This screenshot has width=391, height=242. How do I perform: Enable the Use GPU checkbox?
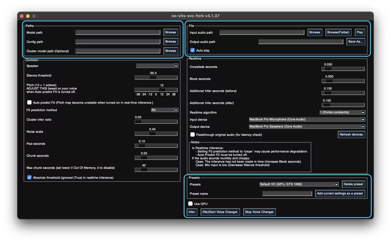(x=191, y=204)
